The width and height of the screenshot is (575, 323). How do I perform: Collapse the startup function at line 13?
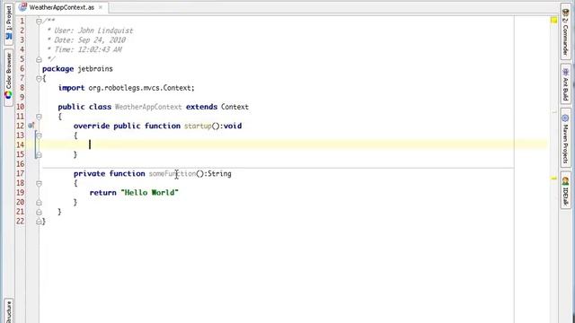[x=39, y=135]
